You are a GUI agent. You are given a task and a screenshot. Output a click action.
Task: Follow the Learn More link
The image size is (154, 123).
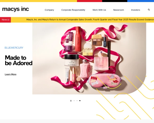coord(11,74)
